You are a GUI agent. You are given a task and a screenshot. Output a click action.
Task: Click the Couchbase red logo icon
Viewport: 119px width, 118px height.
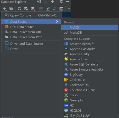66,90
